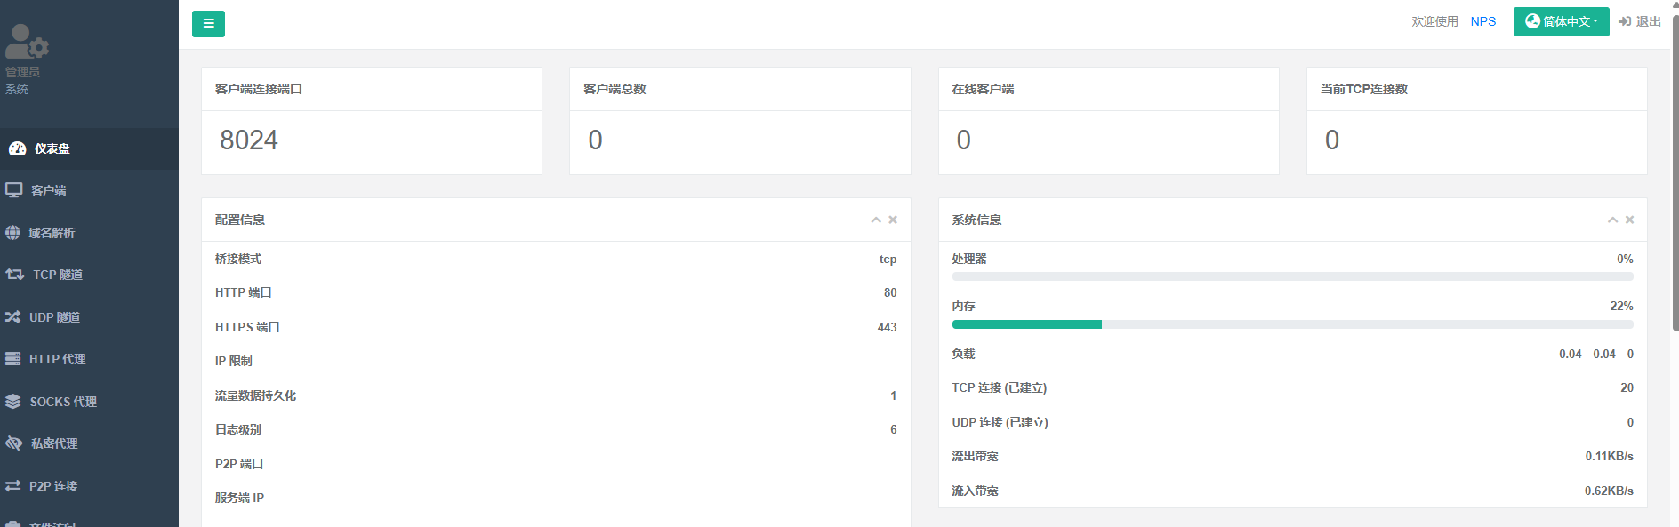Select the SOCKS 代理 layers icon
Image resolution: width=1679 pixels, height=527 pixels.
12,402
